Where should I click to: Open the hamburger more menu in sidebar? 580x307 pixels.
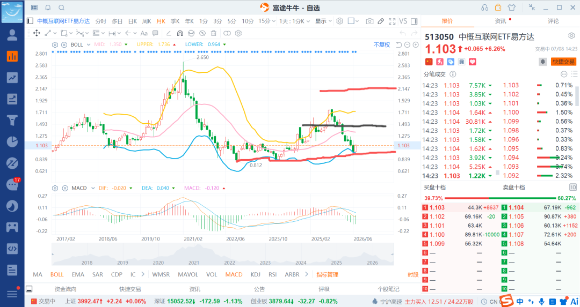(x=12, y=294)
